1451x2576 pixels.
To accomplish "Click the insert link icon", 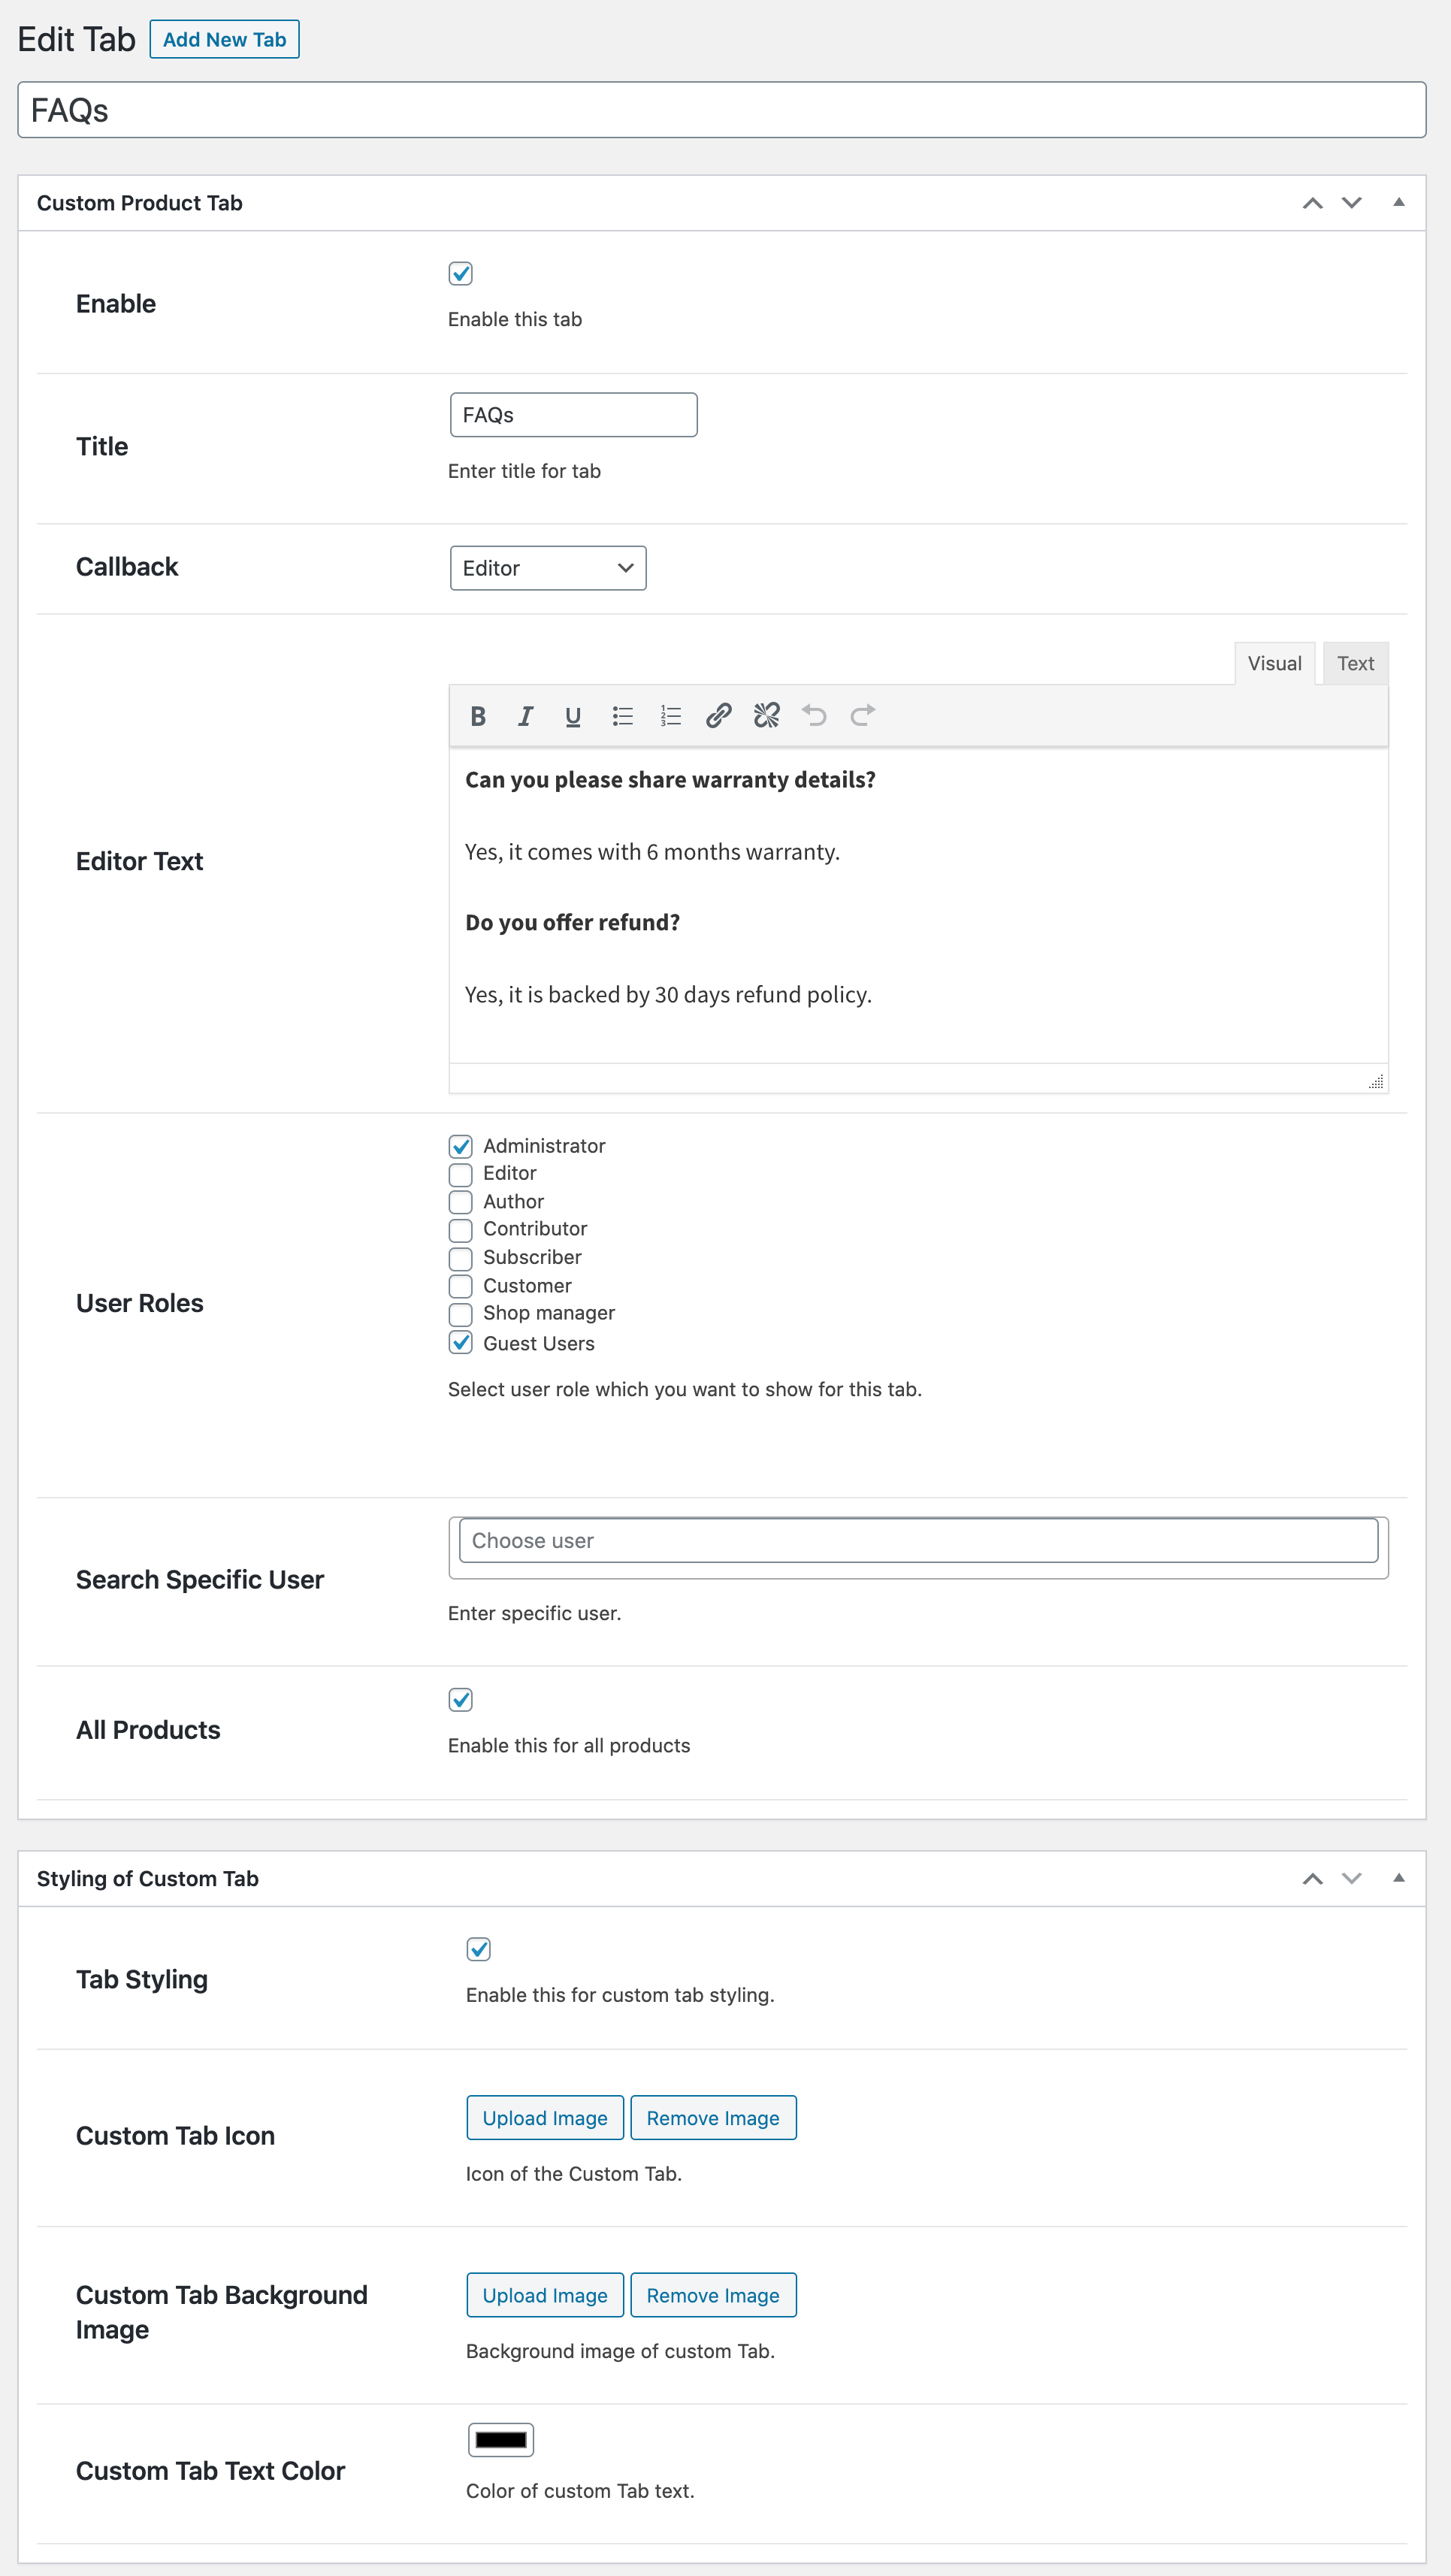I will point(718,715).
